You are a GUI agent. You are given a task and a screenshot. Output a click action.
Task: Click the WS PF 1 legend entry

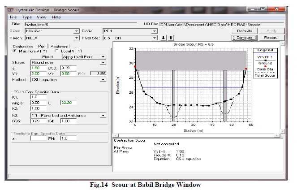[x=265, y=58]
